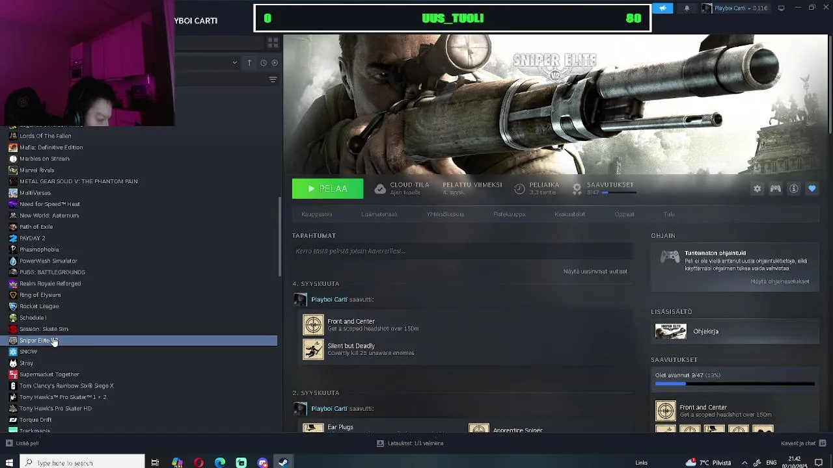The width and height of the screenshot is (833, 468).
Task: Toggle favorite heart for Sniper Elite
Action: (812, 188)
